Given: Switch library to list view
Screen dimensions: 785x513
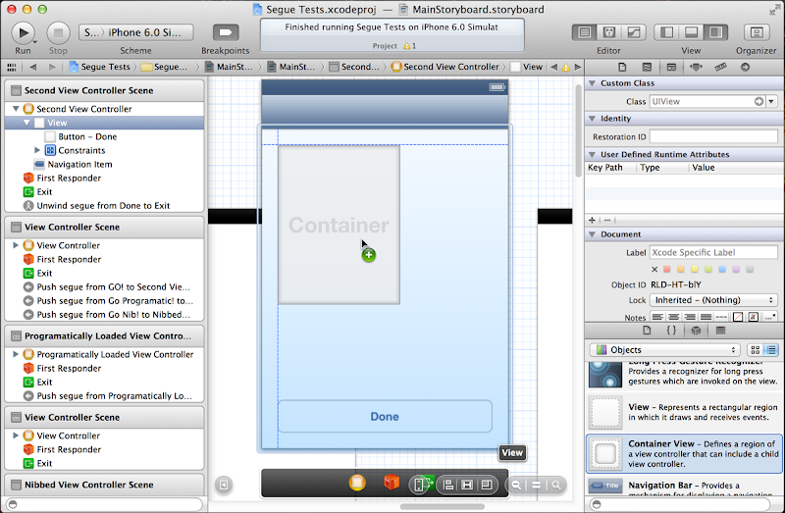Looking at the screenshot, I should (771, 350).
